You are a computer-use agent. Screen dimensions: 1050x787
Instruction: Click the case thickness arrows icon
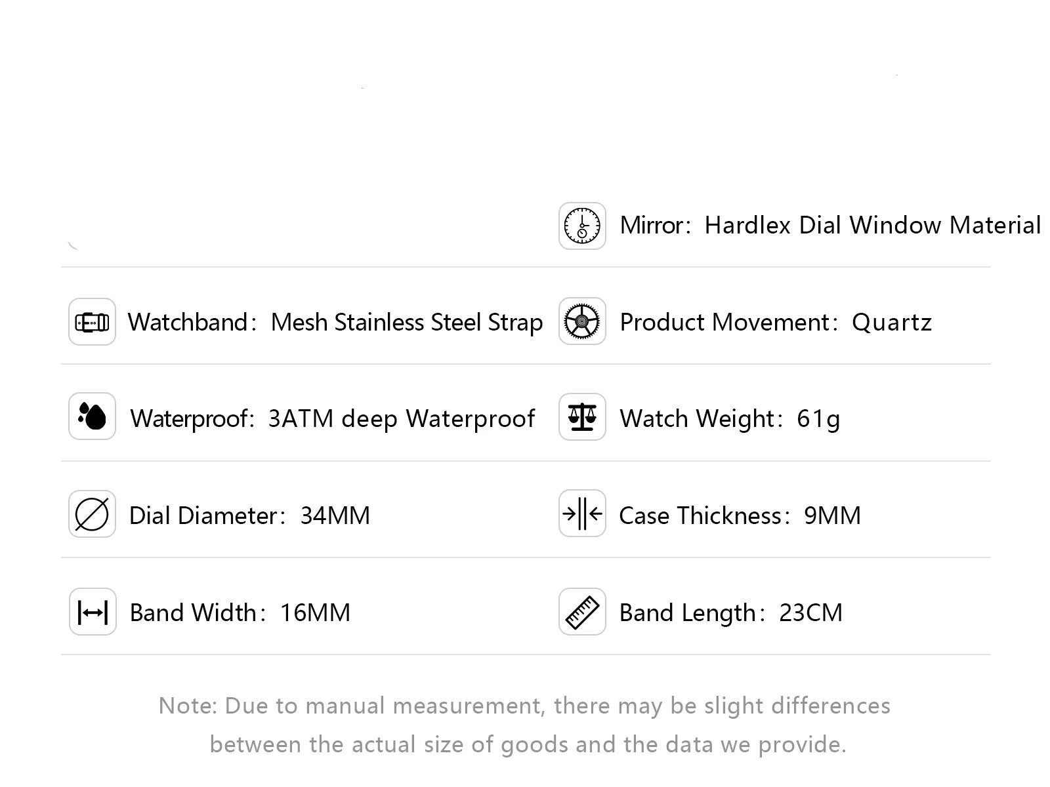click(x=582, y=514)
